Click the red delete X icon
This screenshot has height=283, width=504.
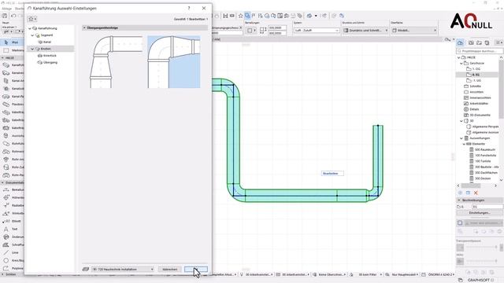476,193
